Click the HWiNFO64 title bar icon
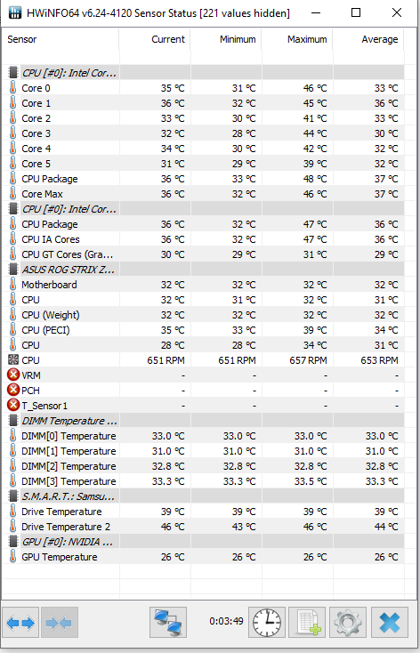 pyautogui.click(x=15, y=12)
